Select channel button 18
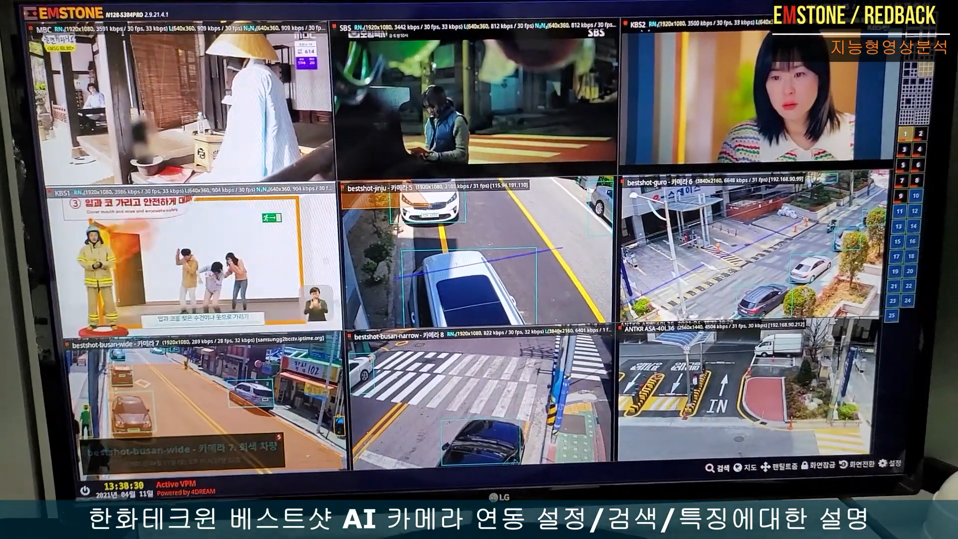Image resolution: width=958 pixels, height=539 pixels. [x=911, y=256]
